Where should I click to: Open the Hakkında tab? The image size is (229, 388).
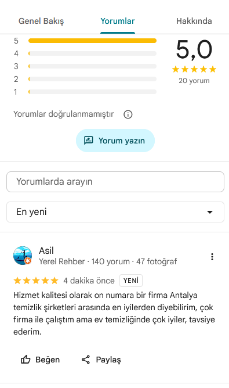click(x=194, y=21)
